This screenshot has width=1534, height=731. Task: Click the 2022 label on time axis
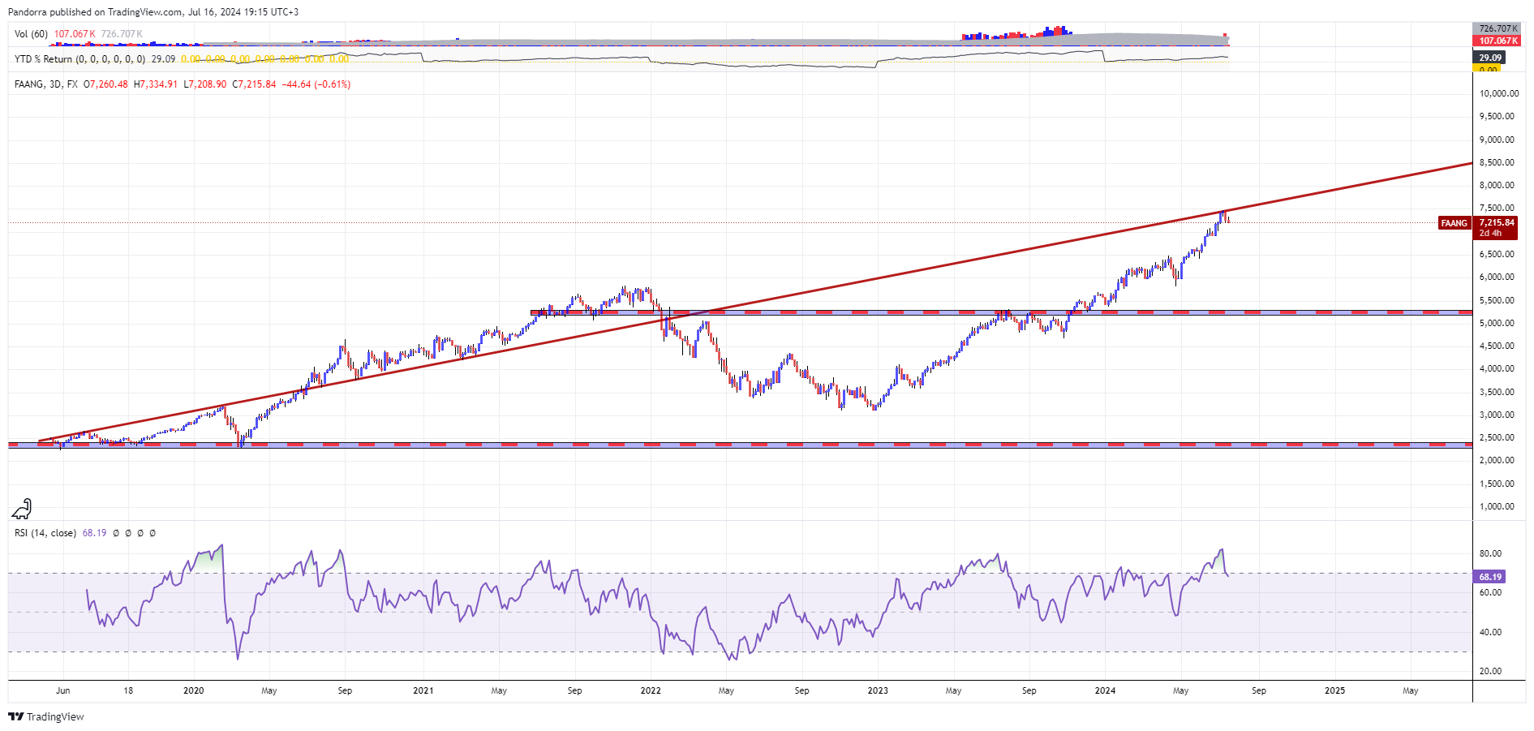tap(651, 690)
